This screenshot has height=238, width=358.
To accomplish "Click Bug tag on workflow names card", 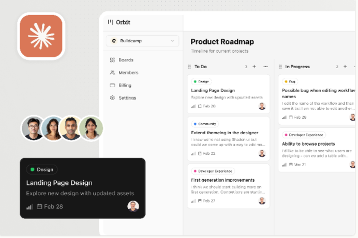I will 290,82.
